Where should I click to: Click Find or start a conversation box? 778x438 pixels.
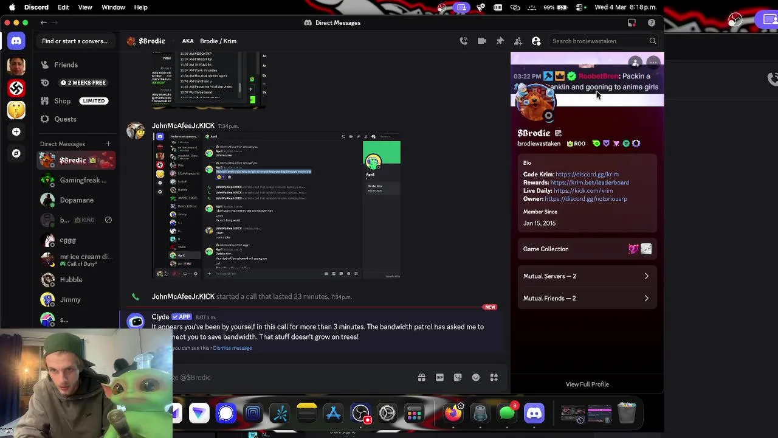[x=75, y=41]
